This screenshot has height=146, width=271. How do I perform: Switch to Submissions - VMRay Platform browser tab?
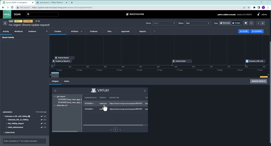point(51,2)
